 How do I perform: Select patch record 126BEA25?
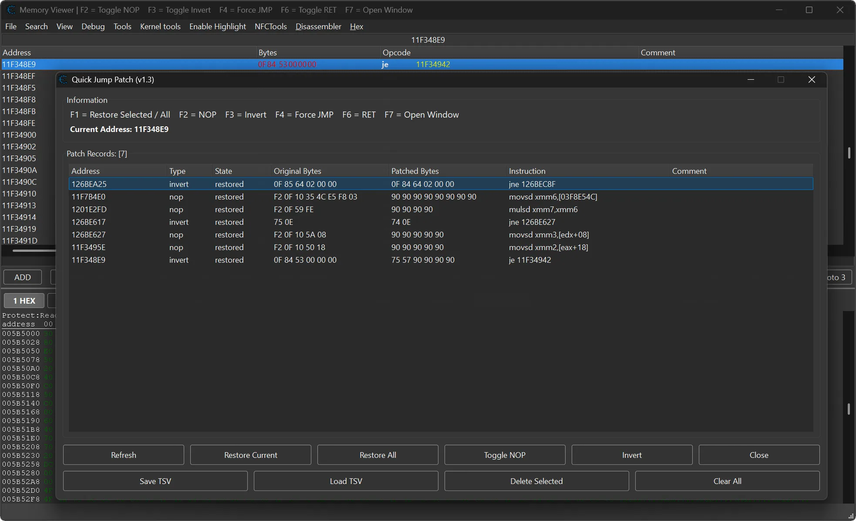[441, 184]
